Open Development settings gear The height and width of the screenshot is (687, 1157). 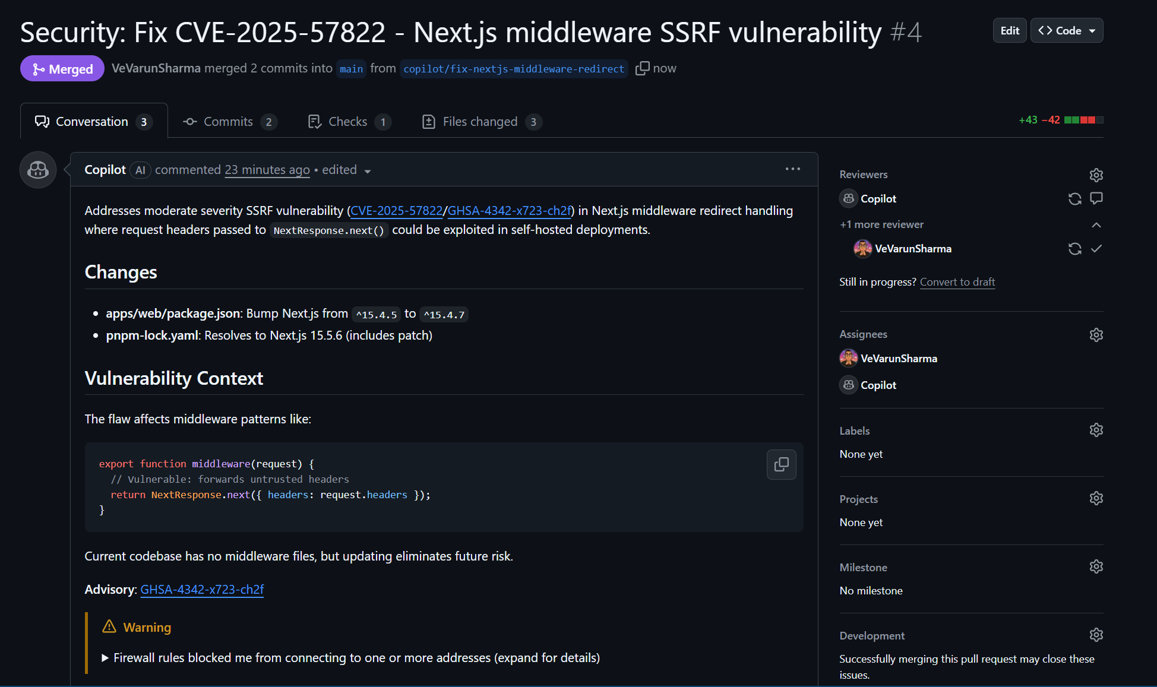point(1096,635)
